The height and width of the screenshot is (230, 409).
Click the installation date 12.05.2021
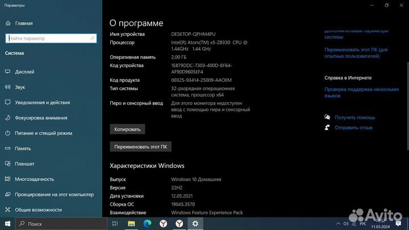coord(182,196)
